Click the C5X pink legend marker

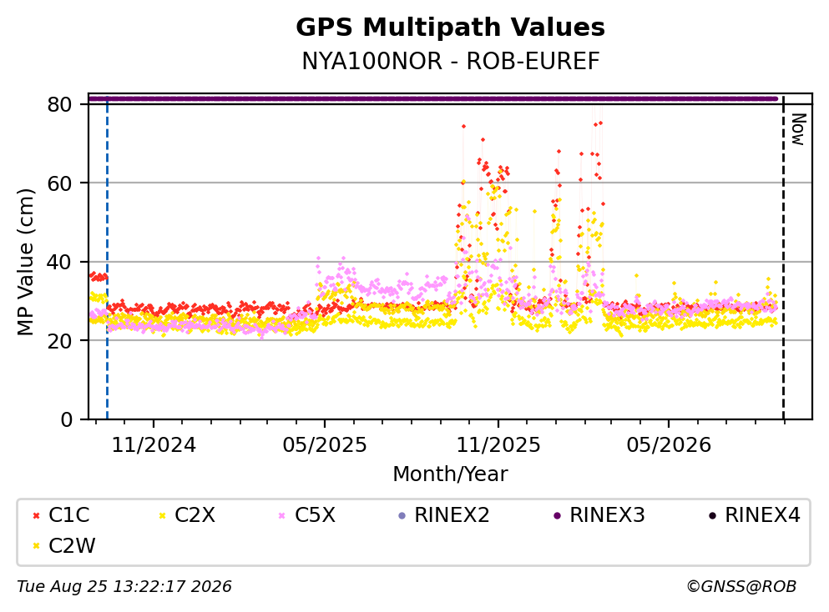point(282,515)
